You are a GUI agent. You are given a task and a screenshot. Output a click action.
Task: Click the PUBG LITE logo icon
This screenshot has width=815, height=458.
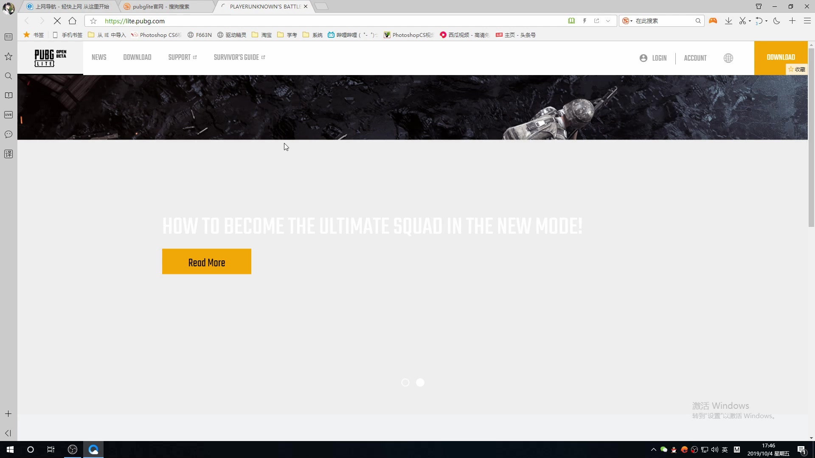click(51, 58)
